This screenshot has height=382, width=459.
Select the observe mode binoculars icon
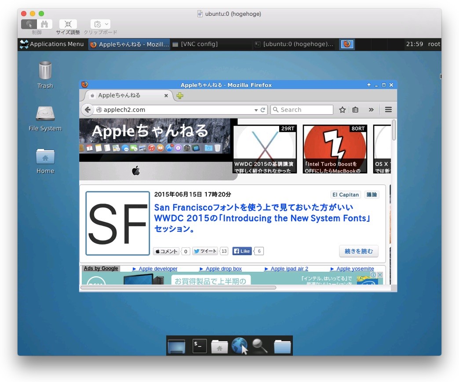click(44, 24)
